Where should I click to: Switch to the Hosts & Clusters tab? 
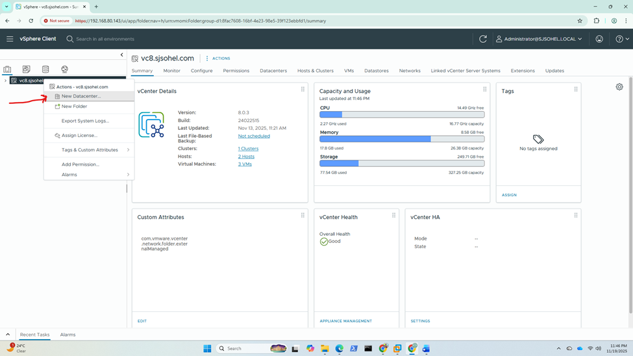(316, 71)
